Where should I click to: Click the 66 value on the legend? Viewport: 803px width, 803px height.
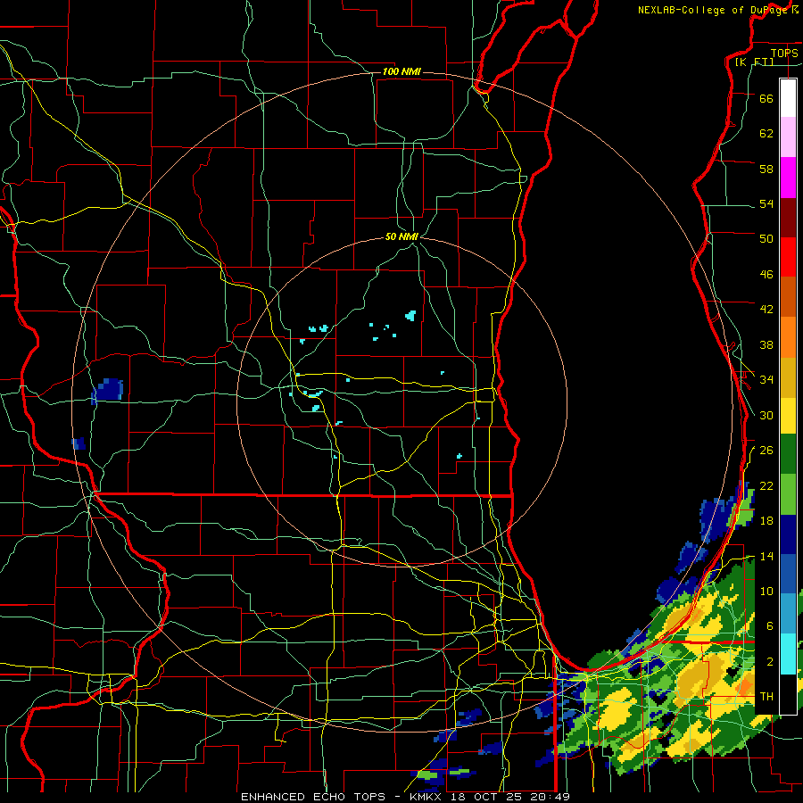coord(766,98)
